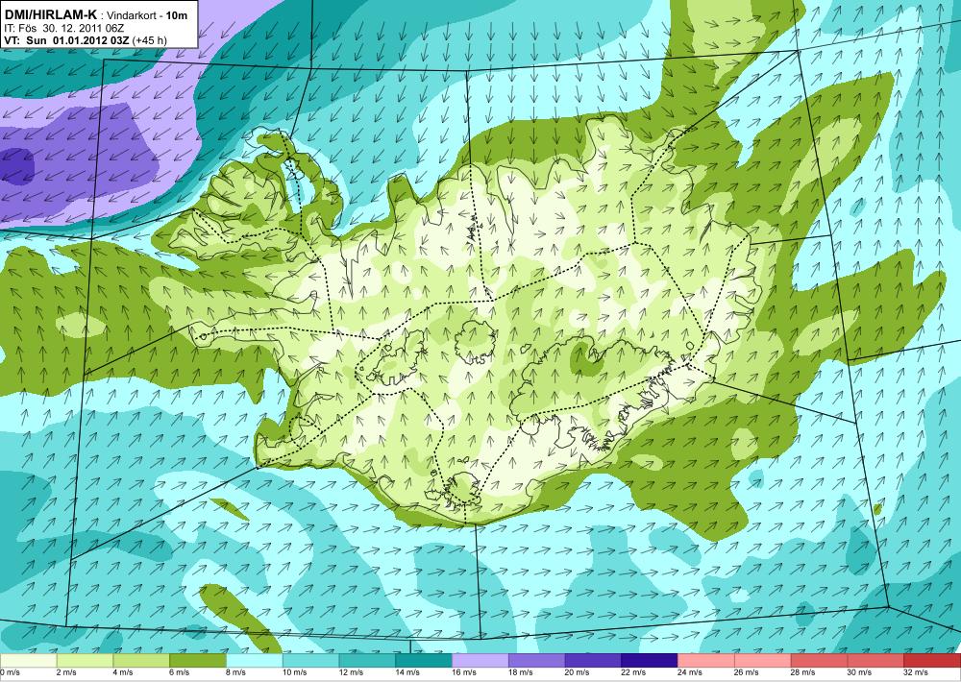Click the dark teal 14–16 m/s legend swatch

[x=424, y=661]
